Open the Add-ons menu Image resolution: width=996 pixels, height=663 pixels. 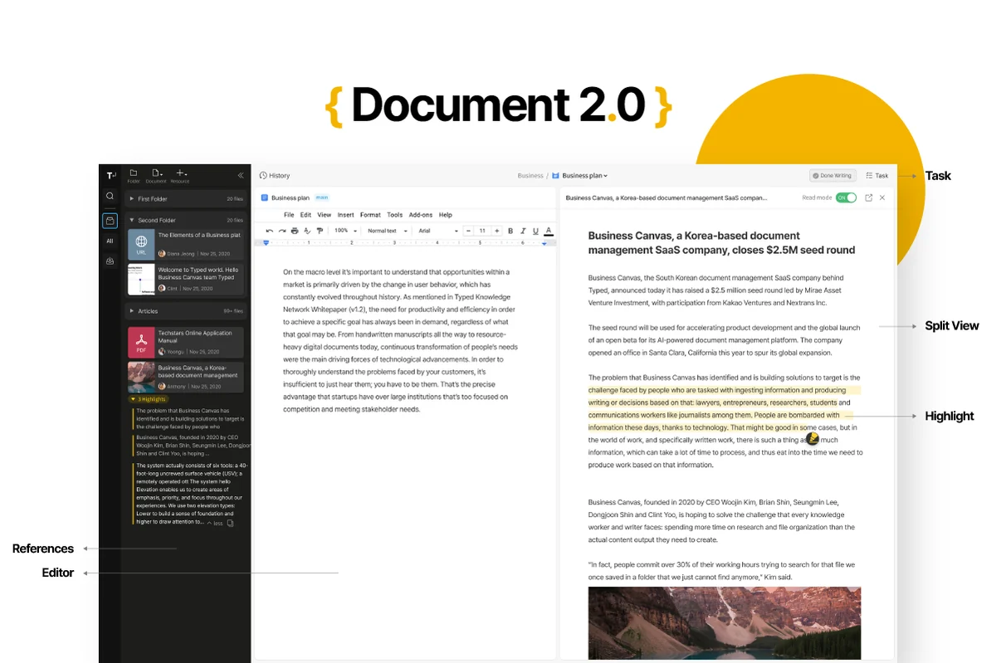pos(421,215)
